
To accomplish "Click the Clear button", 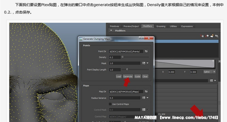I will (145, 77).
